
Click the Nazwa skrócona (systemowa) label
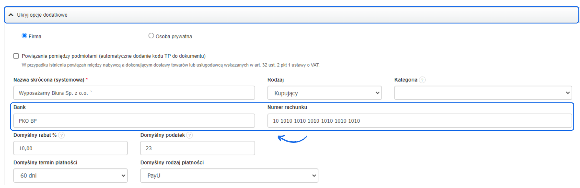[49, 80]
